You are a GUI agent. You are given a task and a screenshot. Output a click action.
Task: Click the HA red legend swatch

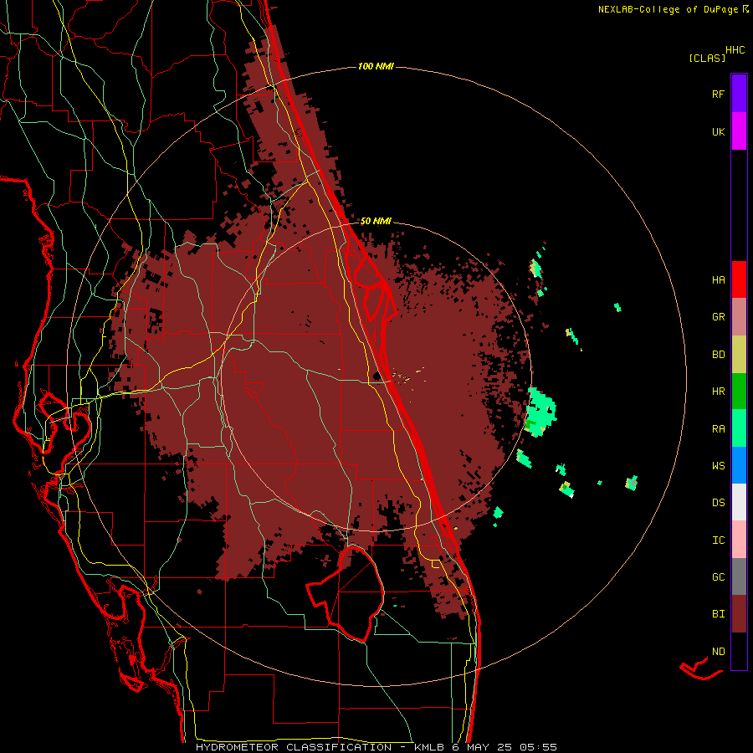(x=739, y=279)
